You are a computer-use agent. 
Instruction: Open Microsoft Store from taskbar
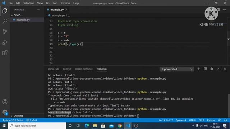pos(103,126)
